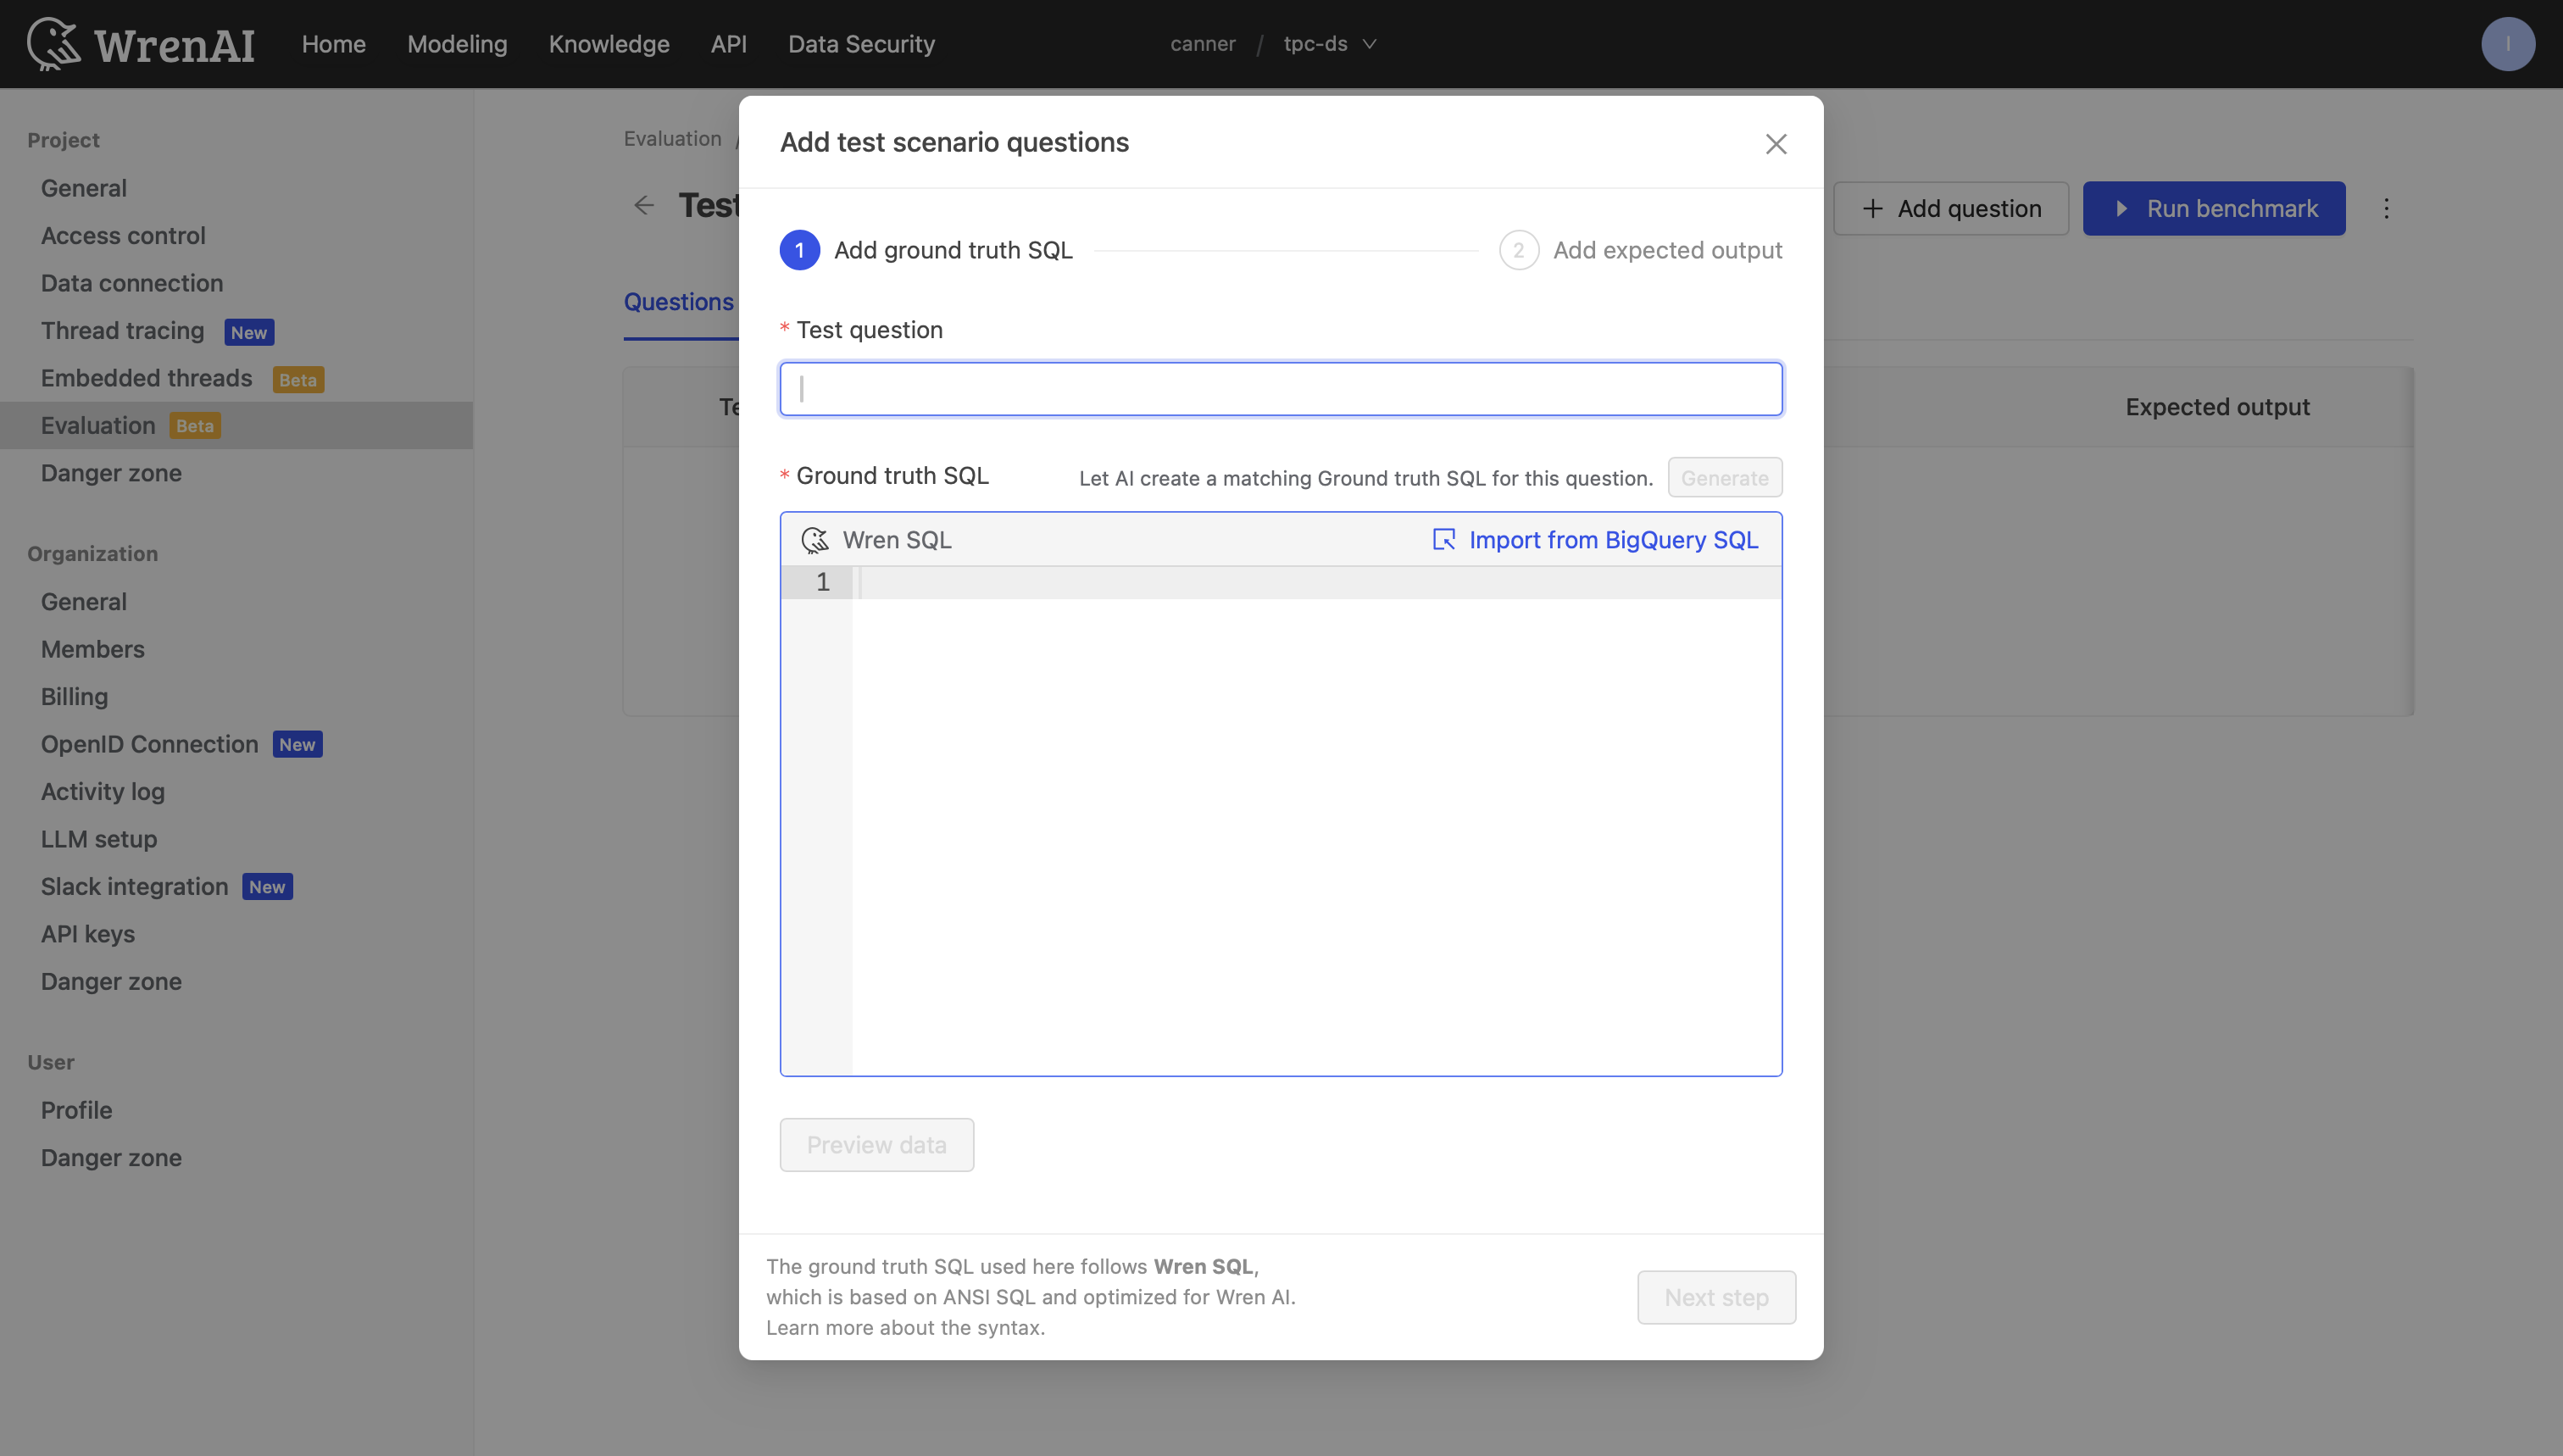Screen dimensions: 2563x1456
Task: Select step 2 Add expected output indicator
Action: (1518, 250)
